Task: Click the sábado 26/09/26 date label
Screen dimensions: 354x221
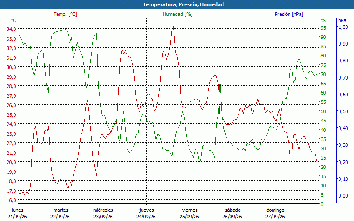Action: click(233, 213)
